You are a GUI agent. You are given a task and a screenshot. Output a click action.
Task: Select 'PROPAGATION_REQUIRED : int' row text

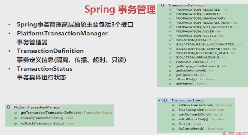click(x=201, y=10)
